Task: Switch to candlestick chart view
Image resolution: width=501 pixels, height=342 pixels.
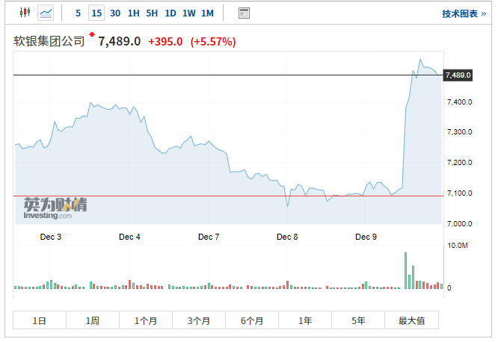Action: pyautogui.click(x=25, y=13)
